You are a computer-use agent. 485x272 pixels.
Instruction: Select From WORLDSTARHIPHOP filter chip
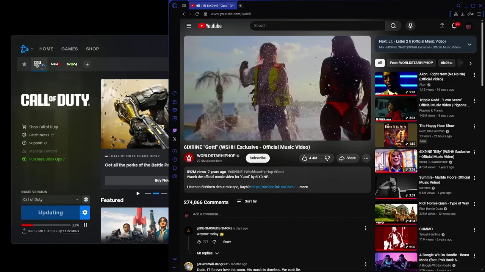point(411,63)
